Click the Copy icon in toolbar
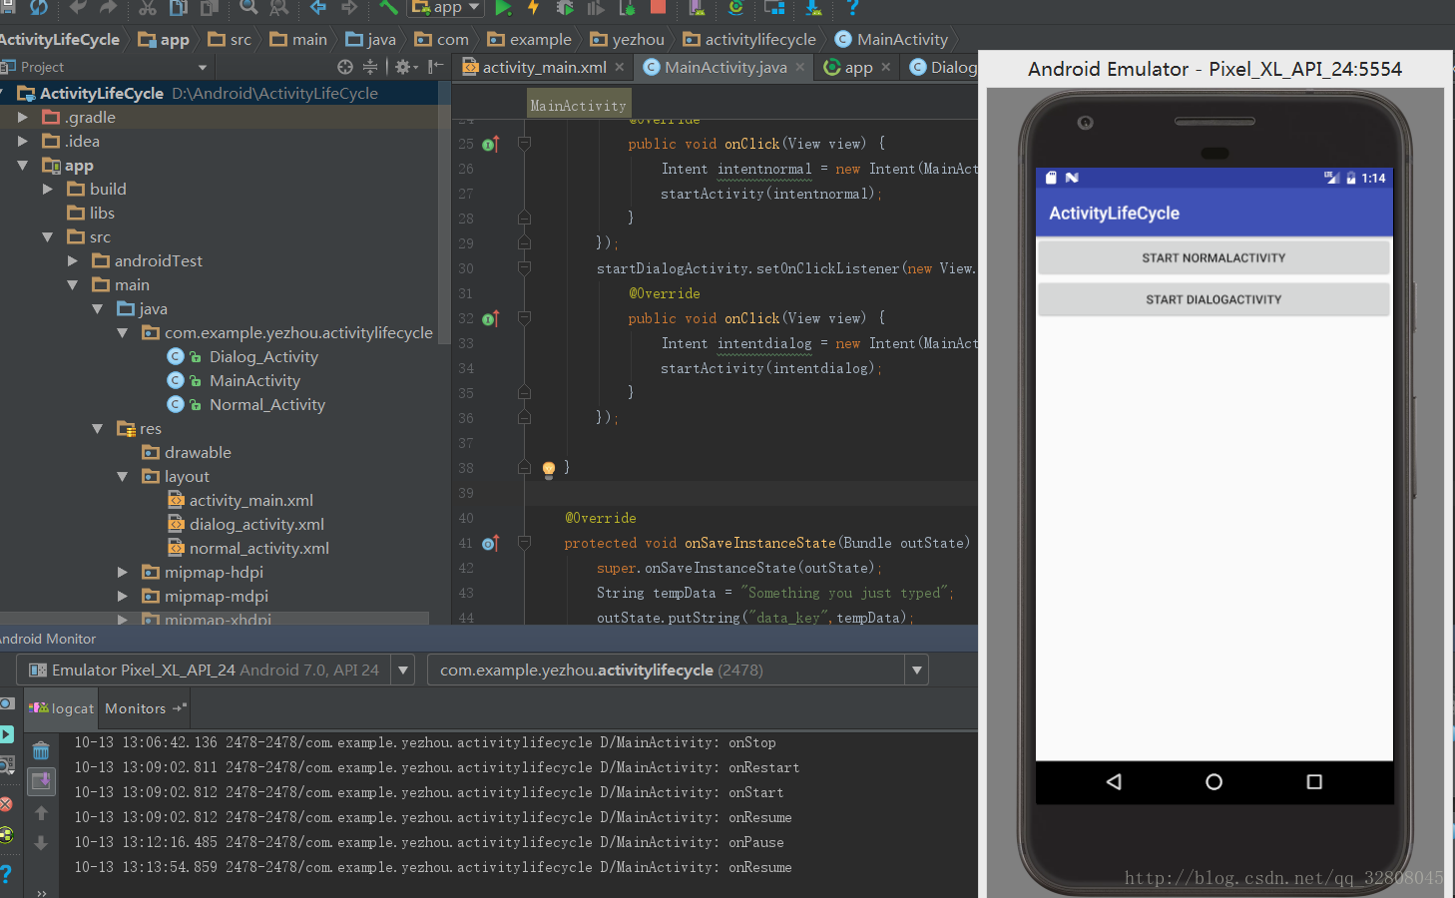Screen dimensions: 1455x898 click(179, 8)
